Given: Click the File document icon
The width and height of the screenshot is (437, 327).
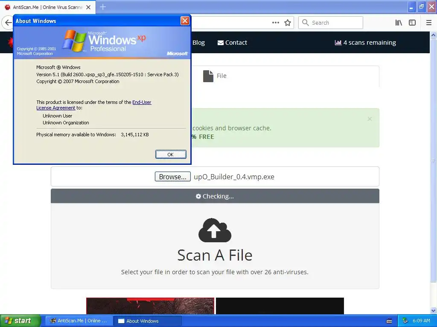Looking at the screenshot, I should pos(208,76).
